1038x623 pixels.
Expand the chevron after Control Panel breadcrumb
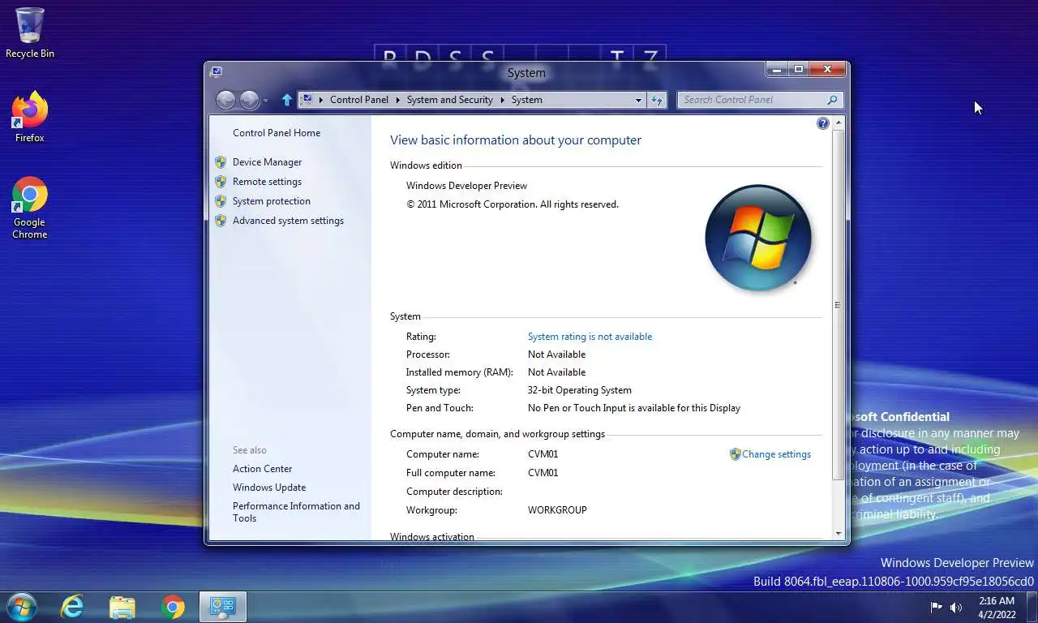[x=397, y=100]
